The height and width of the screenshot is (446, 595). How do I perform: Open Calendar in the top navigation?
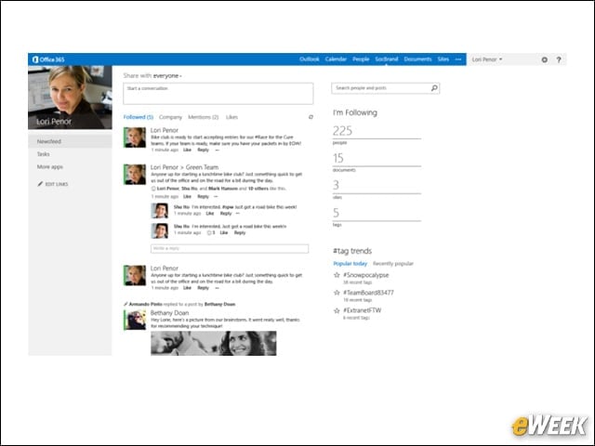pos(336,59)
